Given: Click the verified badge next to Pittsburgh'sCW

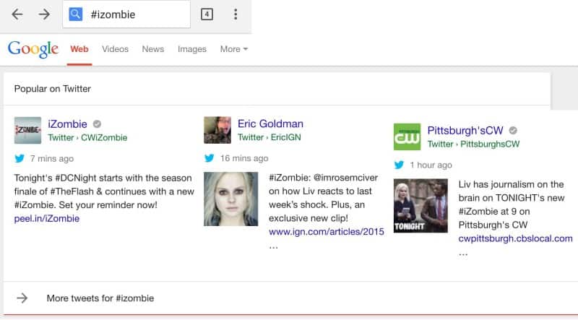Looking at the screenshot, I should pos(513,131).
